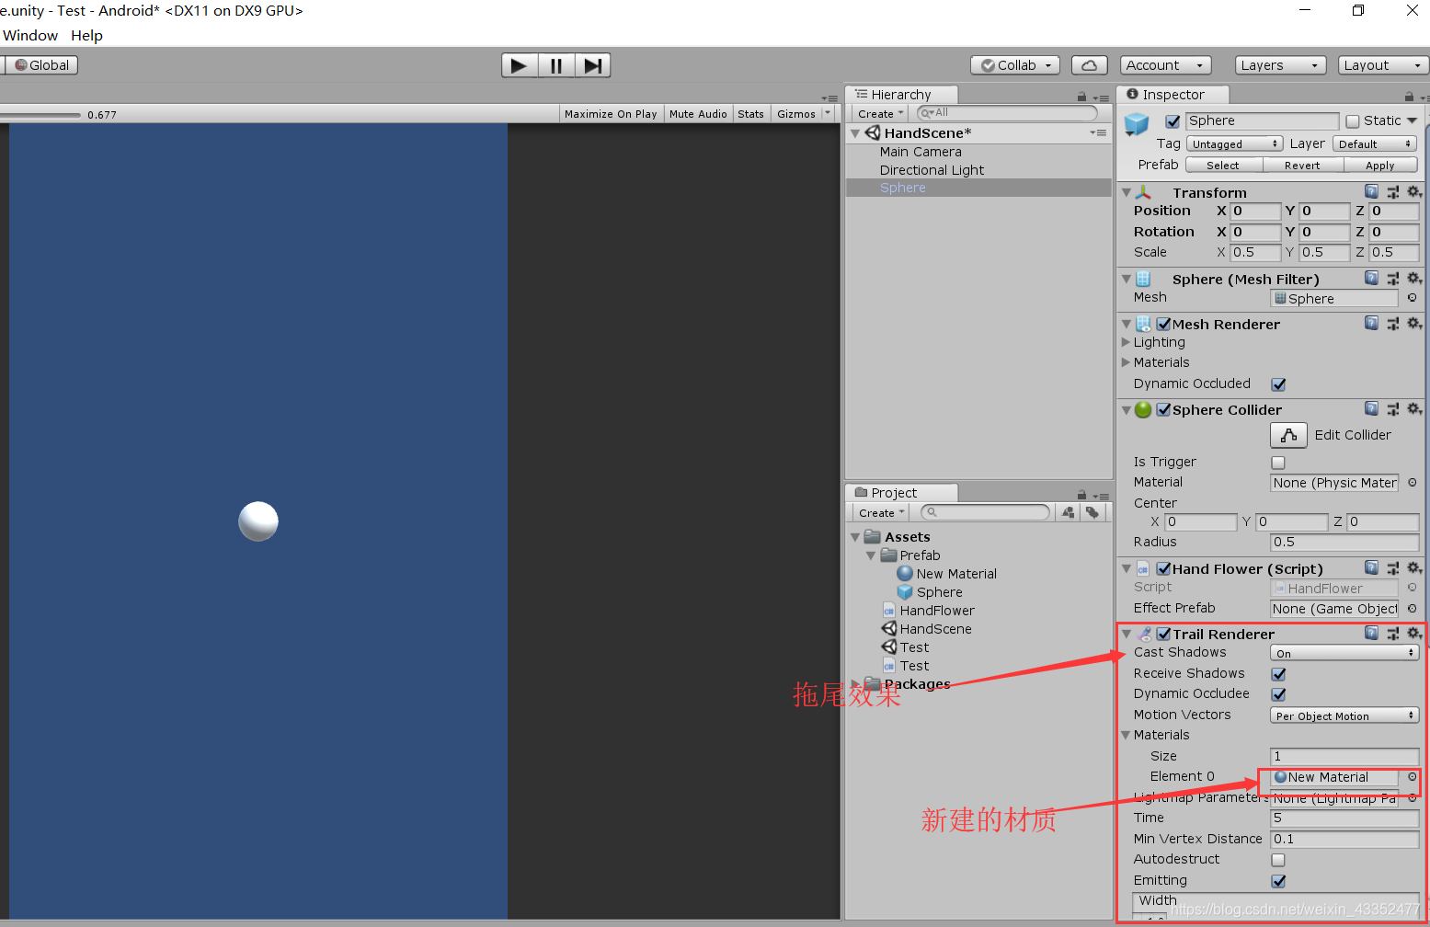Open Sphere Collider gear settings menu

[x=1414, y=409]
